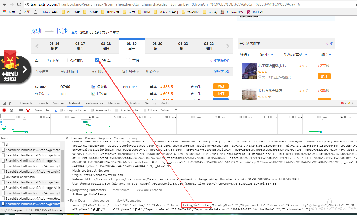
Task: Open the 桔子酒店 thumbnail image
Action: click(249, 71)
